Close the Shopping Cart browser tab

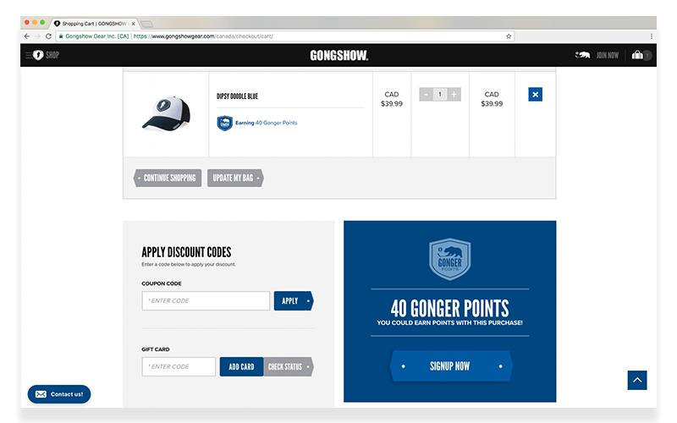pyautogui.click(x=134, y=24)
